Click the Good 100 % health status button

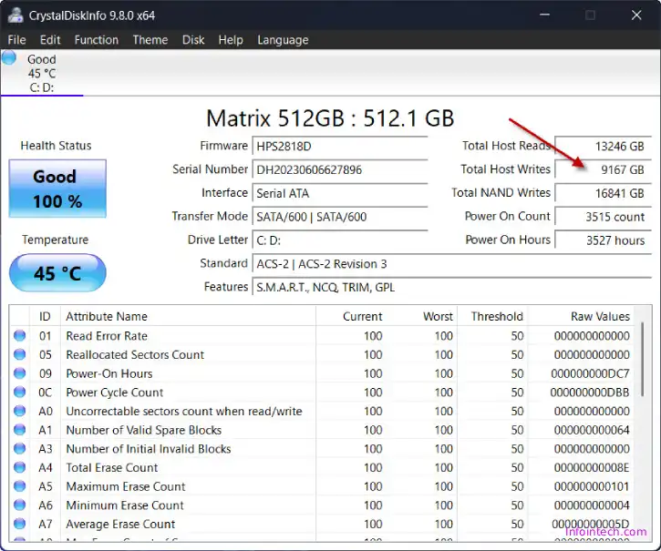coord(57,189)
